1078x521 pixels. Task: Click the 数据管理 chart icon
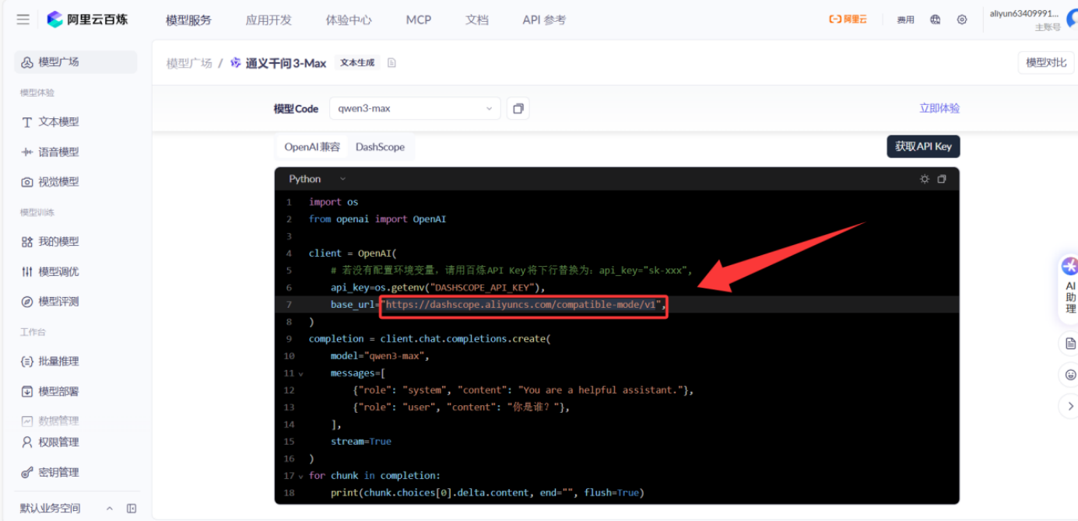click(x=27, y=421)
